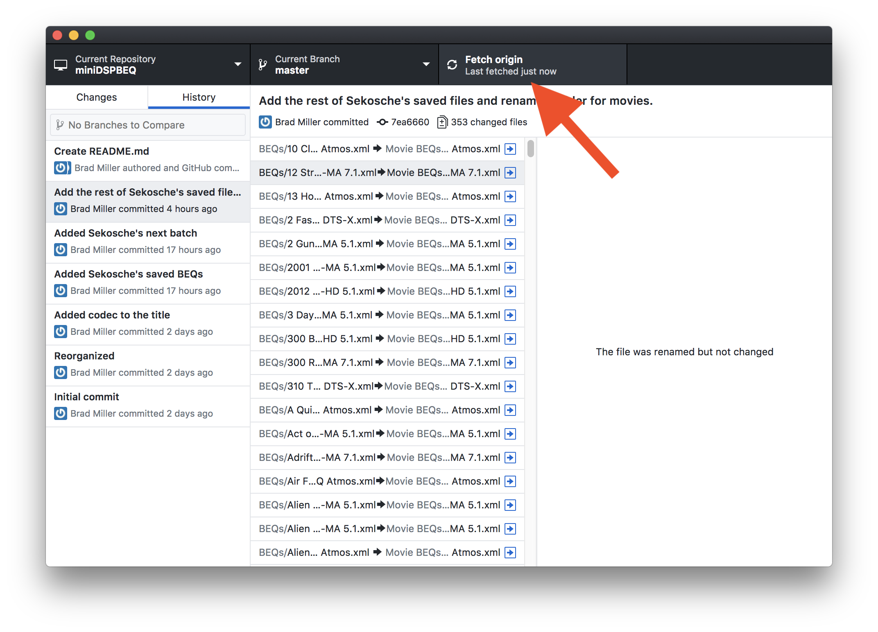Image resolution: width=878 pixels, height=632 pixels.
Task: Click the git branch icon beside Current Branch
Action: click(x=263, y=65)
